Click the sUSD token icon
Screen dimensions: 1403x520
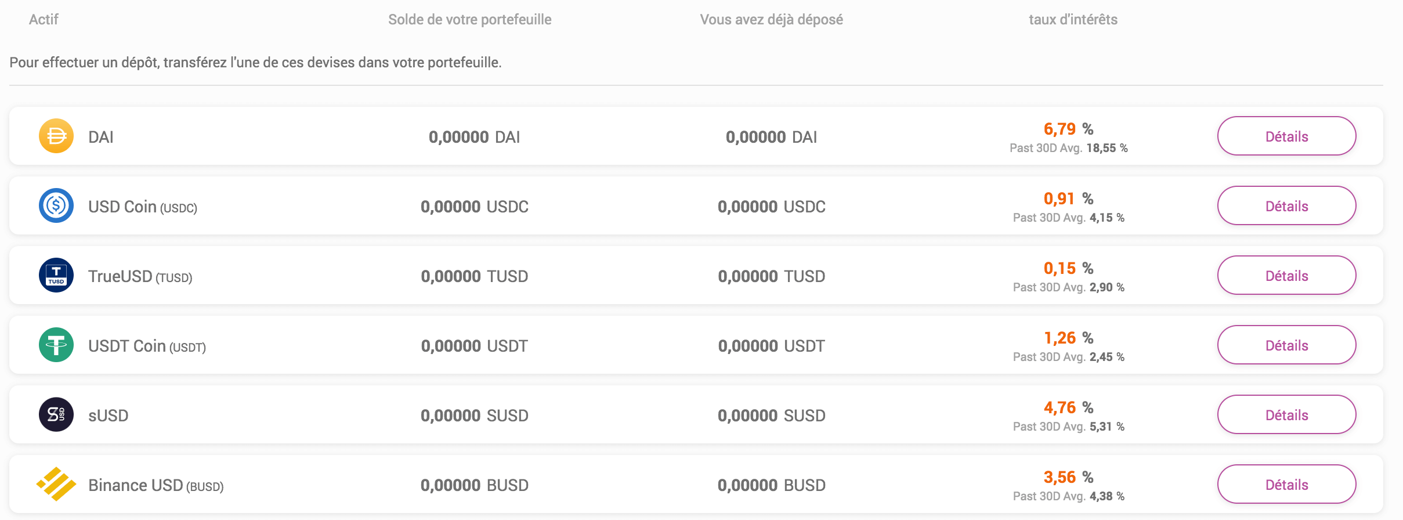pos(56,414)
